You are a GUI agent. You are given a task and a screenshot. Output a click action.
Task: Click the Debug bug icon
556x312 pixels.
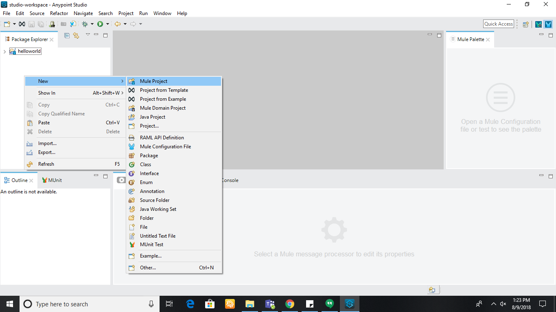85,24
